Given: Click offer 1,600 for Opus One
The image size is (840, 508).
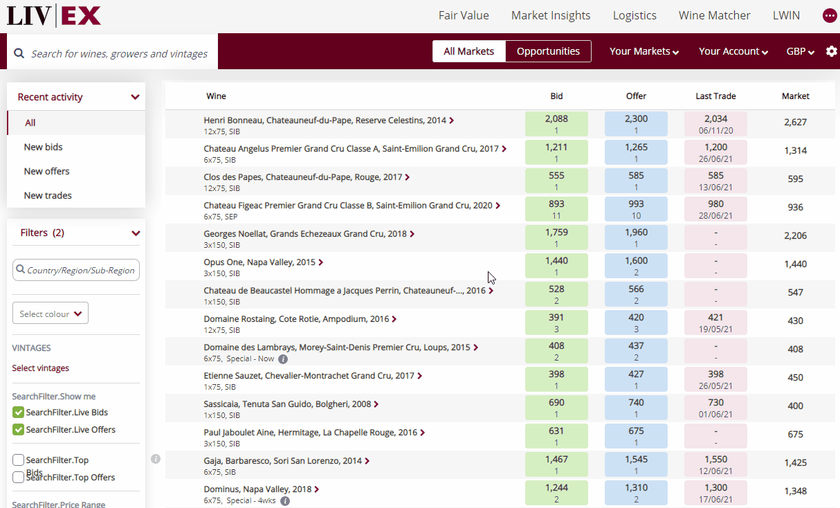Looking at the screenshot, I should pos(636,266).
